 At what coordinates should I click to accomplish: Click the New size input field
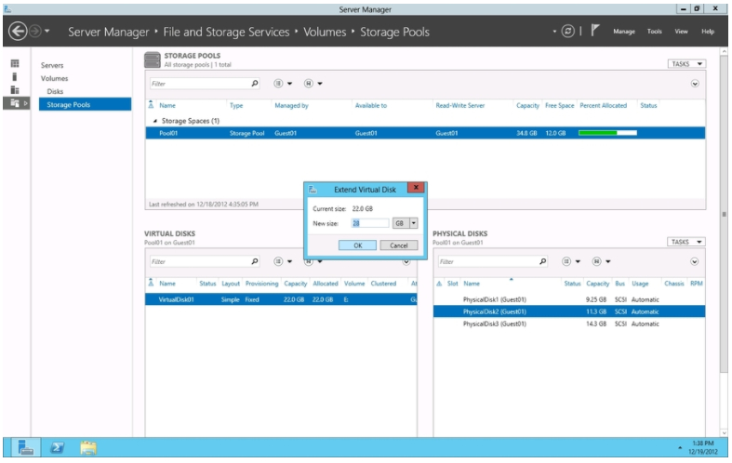point(370,223)
